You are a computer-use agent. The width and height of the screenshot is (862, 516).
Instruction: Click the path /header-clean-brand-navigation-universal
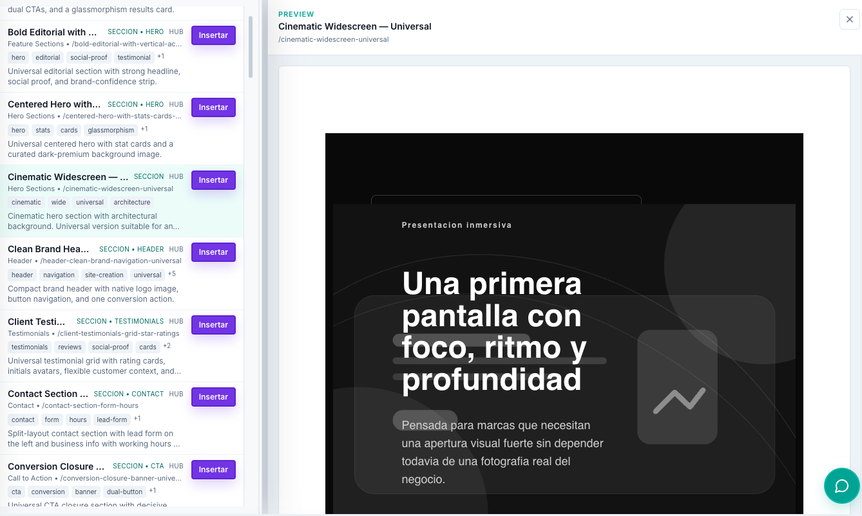click(x=111, y=261)
